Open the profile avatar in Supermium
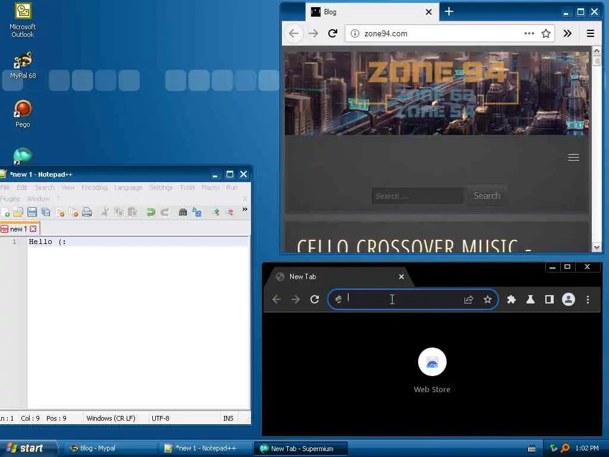The width and height of the screenshot is (609, 457). coord(568,299)
